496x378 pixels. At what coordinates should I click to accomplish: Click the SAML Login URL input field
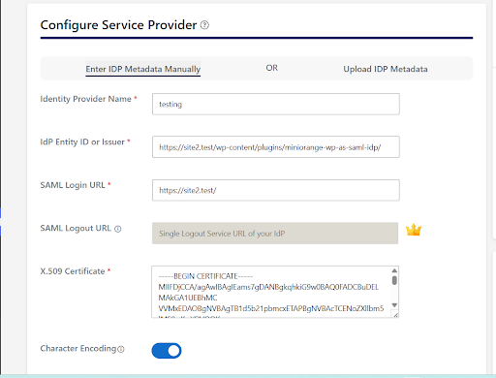(x=276, y=190)
